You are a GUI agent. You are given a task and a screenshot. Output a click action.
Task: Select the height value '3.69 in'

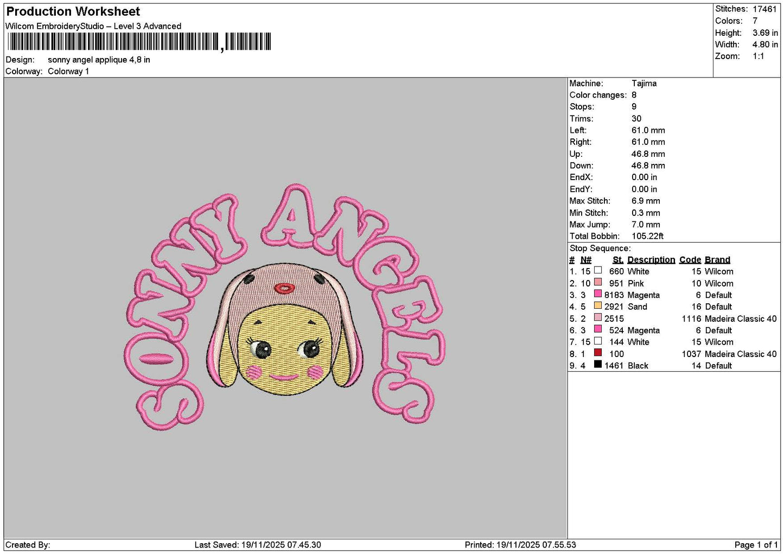(765, 33)
